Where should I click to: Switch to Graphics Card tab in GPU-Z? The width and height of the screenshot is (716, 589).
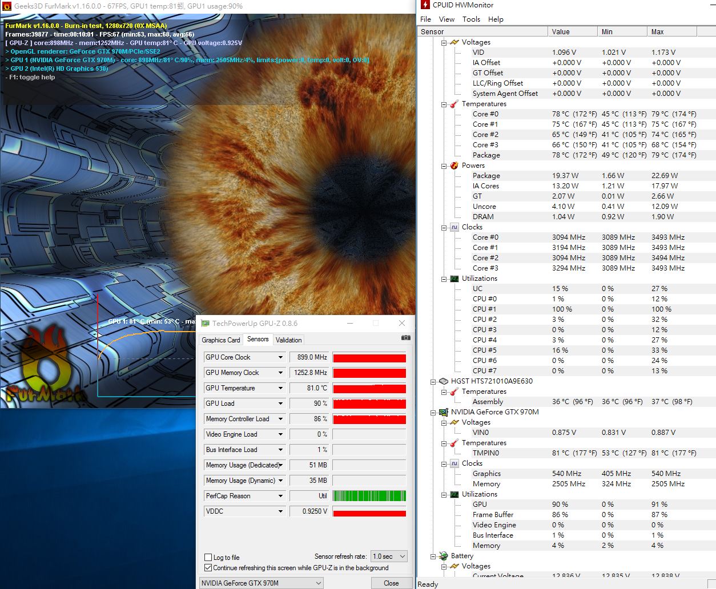coord(221,340)
